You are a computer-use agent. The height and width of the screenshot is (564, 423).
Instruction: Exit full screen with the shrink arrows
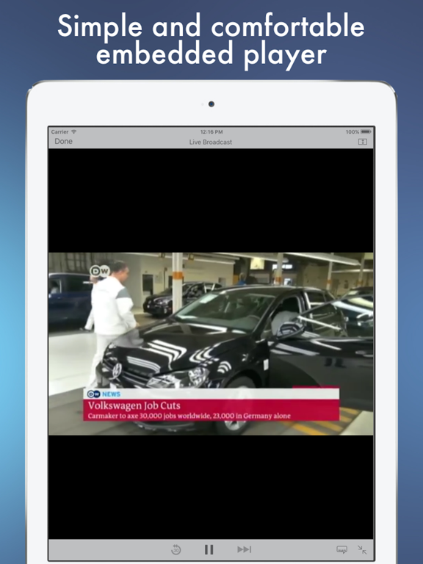click(x=362, y=549)
